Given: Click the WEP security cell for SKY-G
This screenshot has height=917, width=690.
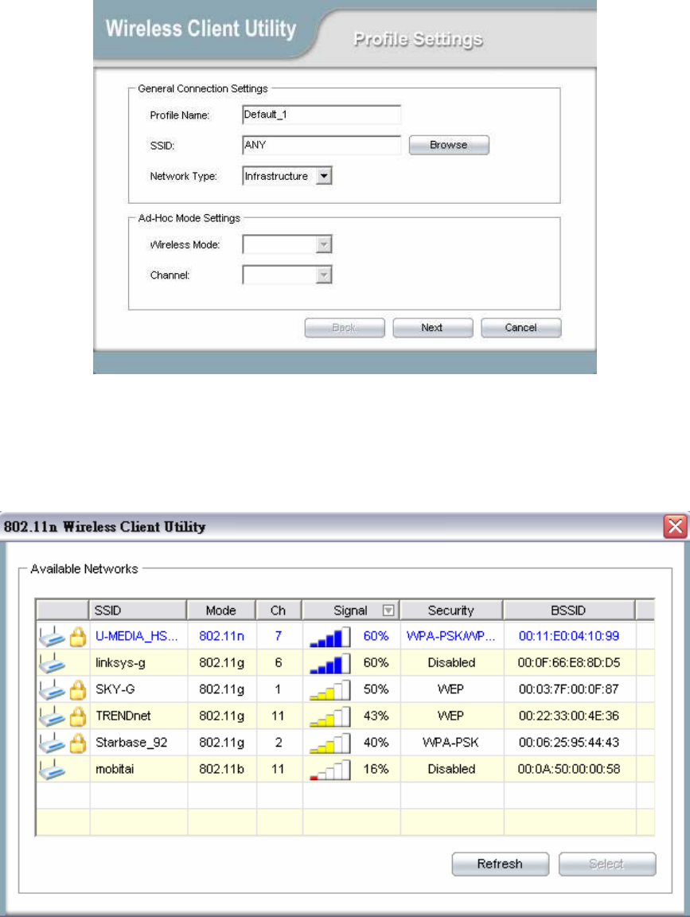Looking at the screenshot, I should click(450, 689).
